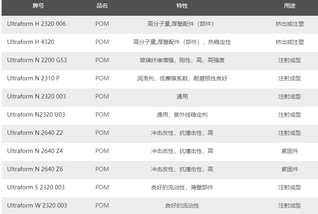318x214 pixels.
Task: Click Ultraform W 2320 003 grade
Action: [x=37, y=206]
